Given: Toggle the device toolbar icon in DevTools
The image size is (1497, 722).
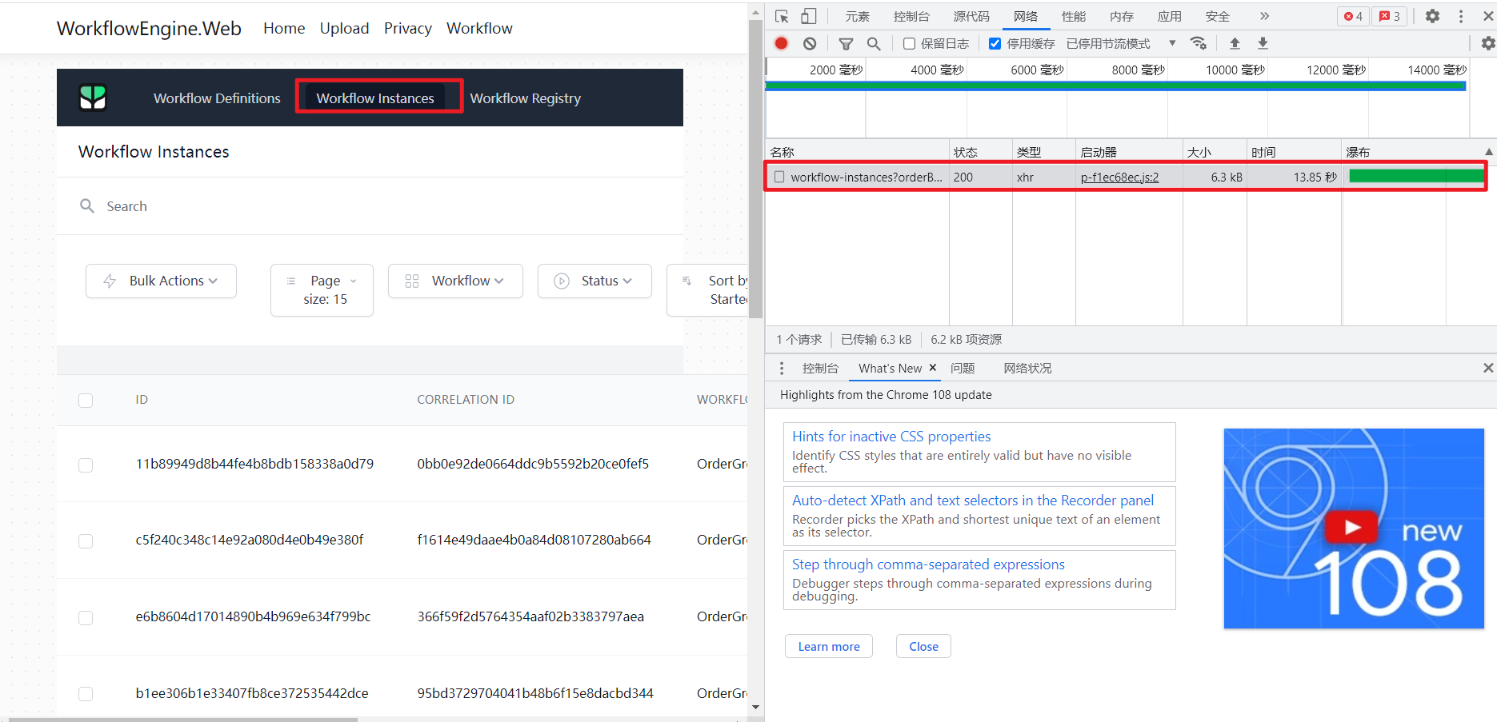Looking at the screenshot, I should [x=808, y=16].
